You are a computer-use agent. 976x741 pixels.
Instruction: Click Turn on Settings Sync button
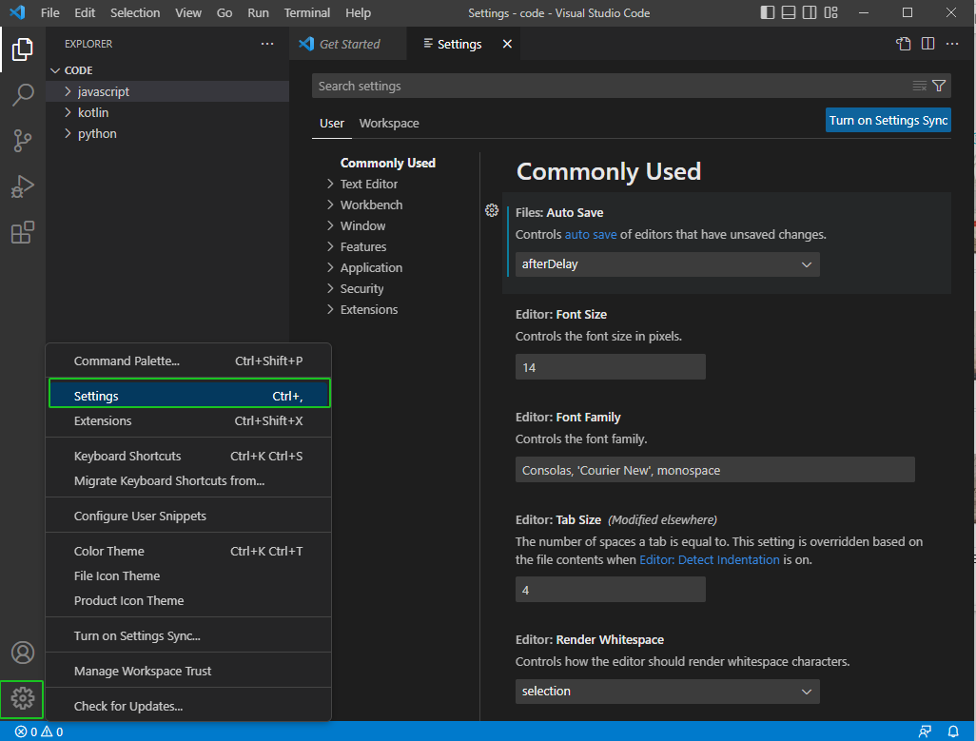888,120
